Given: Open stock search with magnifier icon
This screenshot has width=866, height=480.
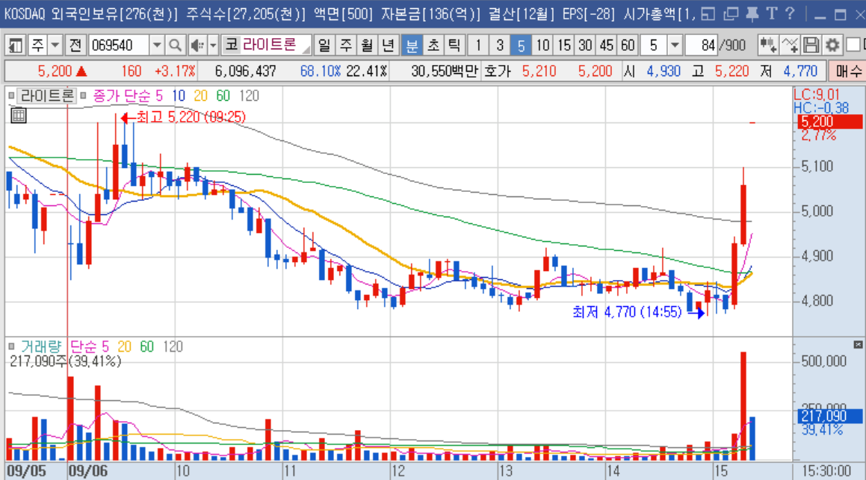Looking at the screenshot, I should click(175, 46).
